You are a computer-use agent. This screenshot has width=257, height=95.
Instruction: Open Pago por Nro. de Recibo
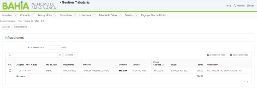[x=154, y=15]
